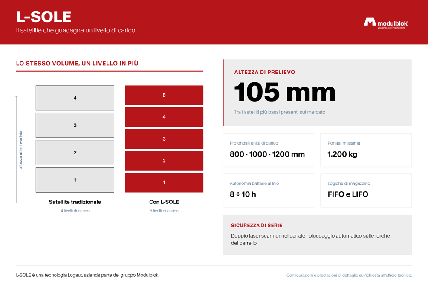
Task: Click the '8 ÷ 10 h' value
Action: (243, 194)
